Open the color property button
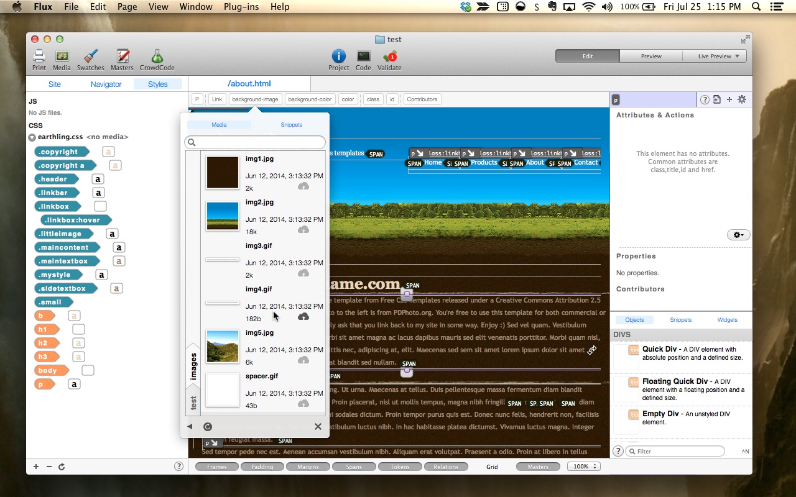Viewport: 796px width, 497px height. click(x=348, y=99)
